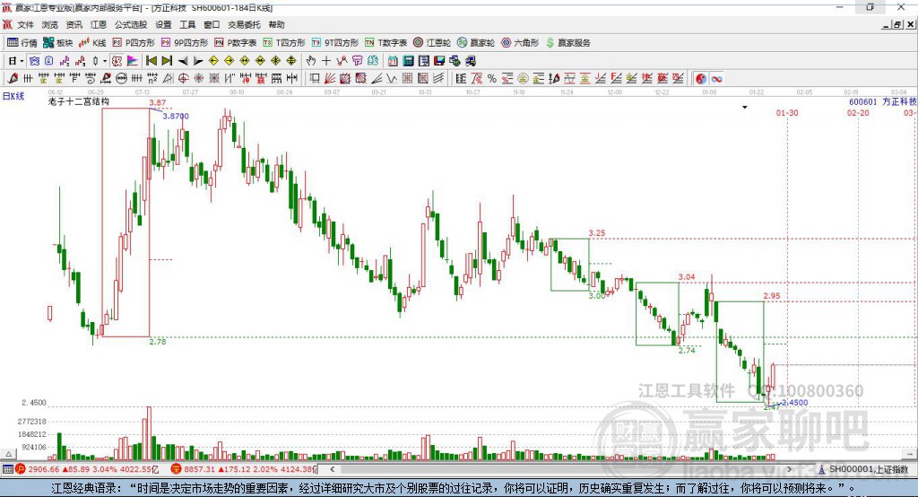
Task: Open the P数字表 tool
Action: click(x=236, y=43)
